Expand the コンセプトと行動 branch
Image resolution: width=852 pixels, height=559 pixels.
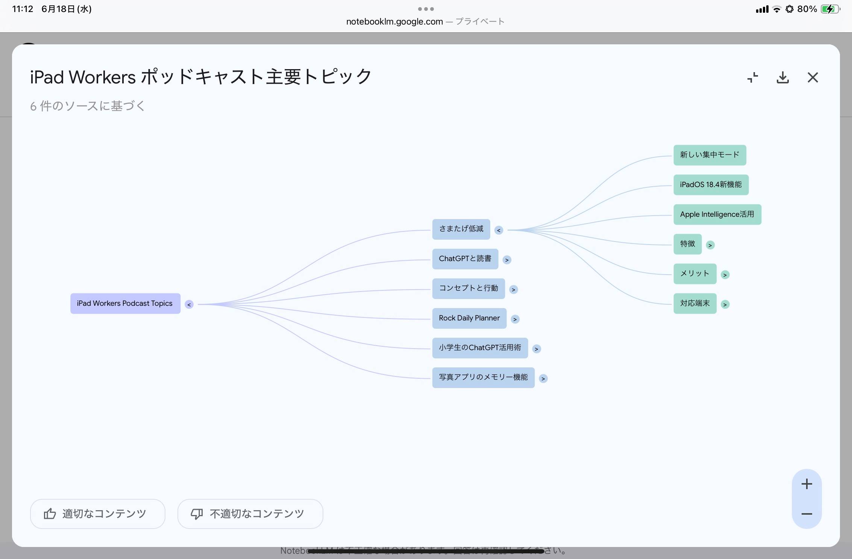click(513, 290)
